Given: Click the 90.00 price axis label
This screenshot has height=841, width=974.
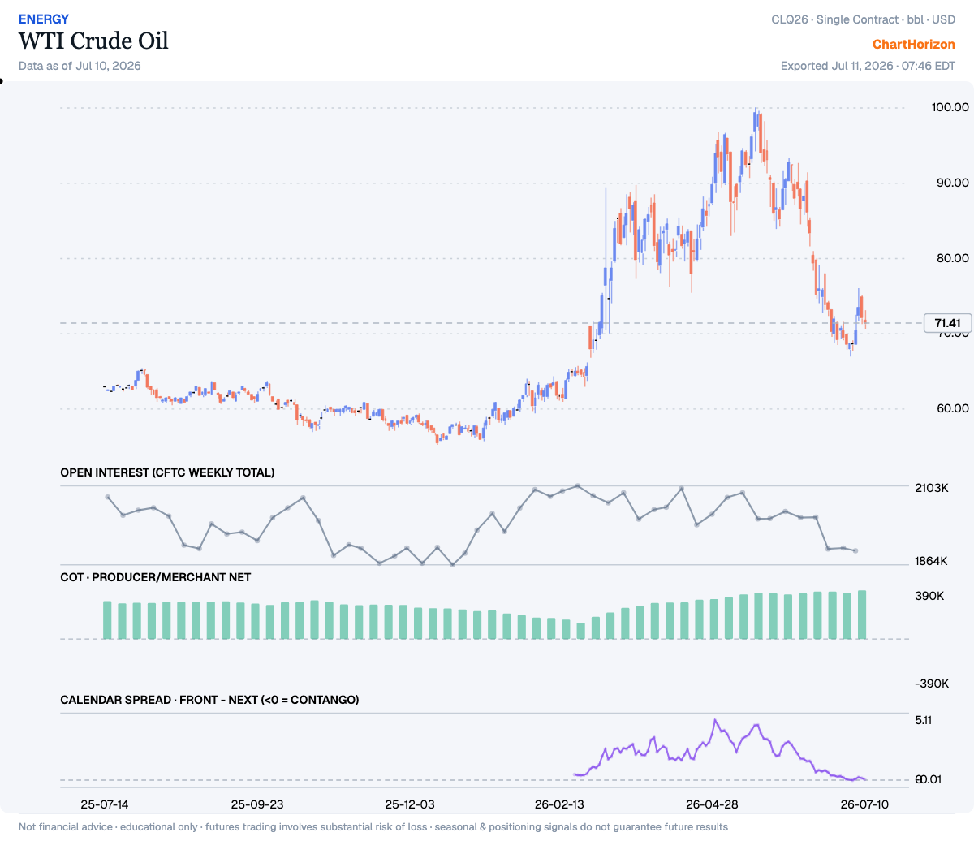Looking at the screenshot, I should 951,183.
